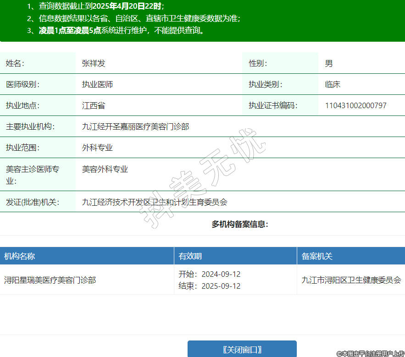405x357 pixels.
Task: Click certificate number 110431002000797
Action: [x=355, y=106]
